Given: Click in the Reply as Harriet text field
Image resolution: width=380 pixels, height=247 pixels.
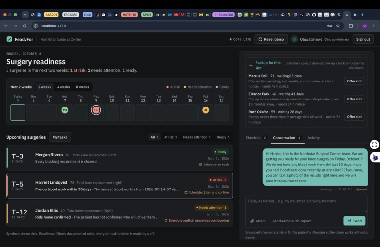Looking at the screenshot, I should click(306, 205).
